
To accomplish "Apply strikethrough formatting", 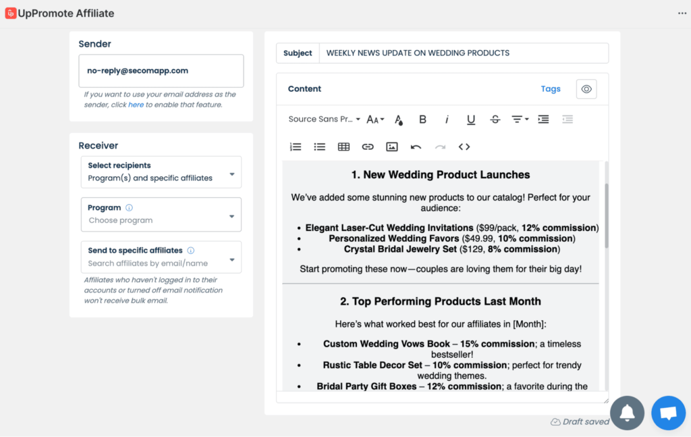I will pos(495,120).
